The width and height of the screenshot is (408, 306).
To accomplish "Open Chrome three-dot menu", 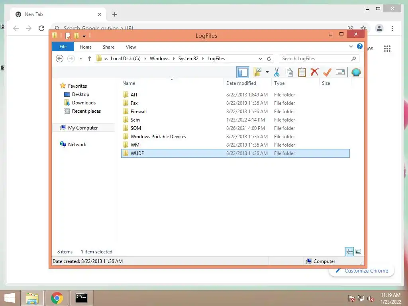I will 392,28.
